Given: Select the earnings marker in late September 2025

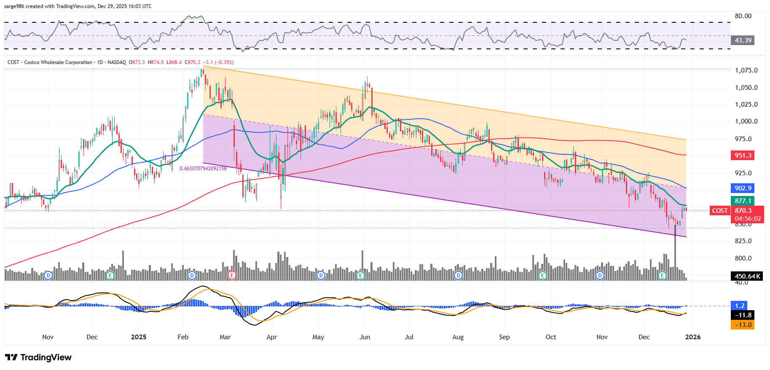Looking at the screenshot, I should pos(543,276).
